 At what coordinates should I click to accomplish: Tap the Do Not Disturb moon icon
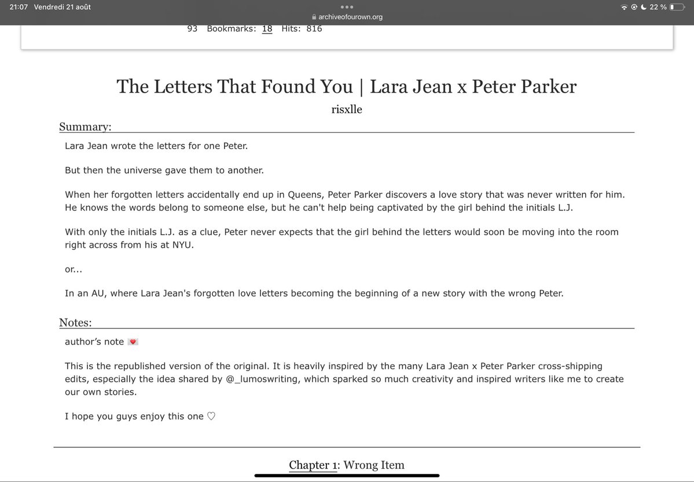click(x=644, y=7)
